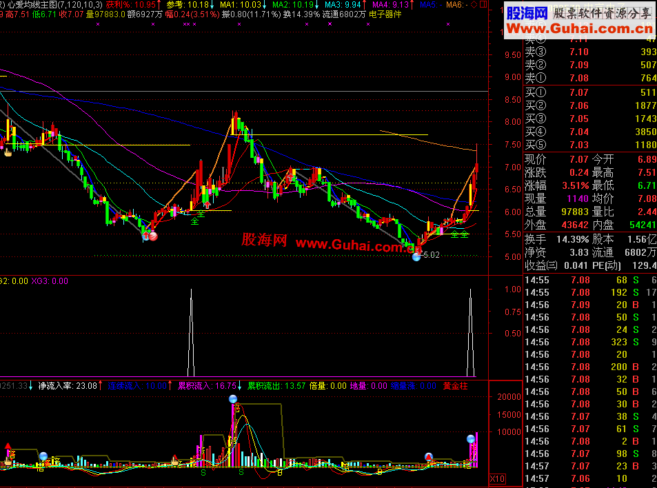Click the 累积流出: 13.57 indicator label
Image resolution: width=657 pixels, height=488 pixels.
click(276, 386)
